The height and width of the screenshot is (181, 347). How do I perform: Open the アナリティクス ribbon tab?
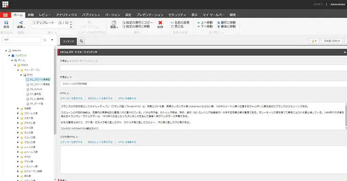pyautogui.click(x=67, y=15)
